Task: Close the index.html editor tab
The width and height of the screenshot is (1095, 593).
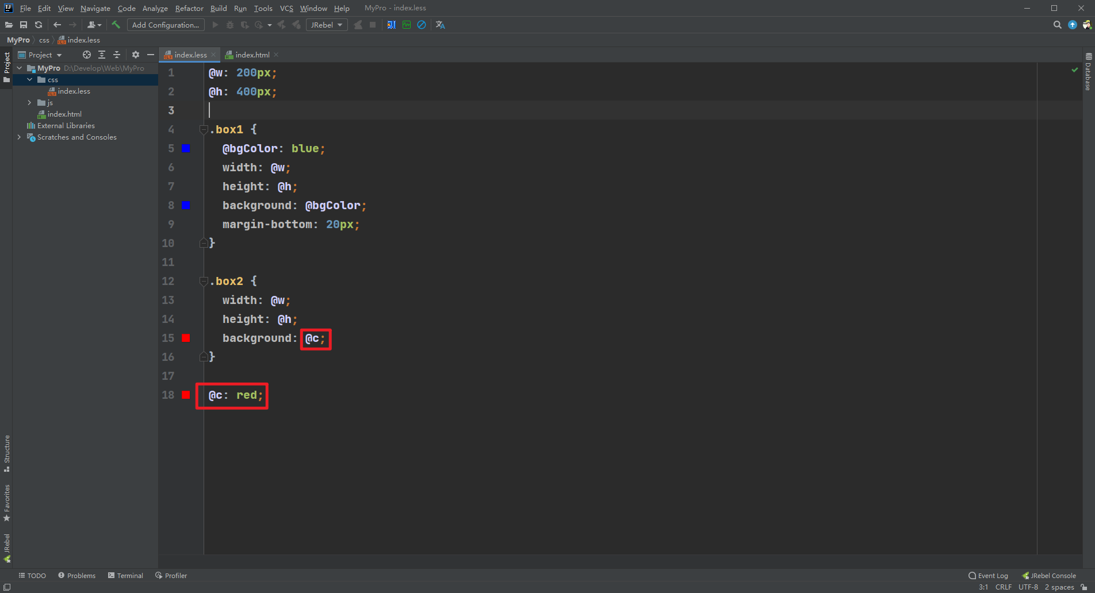Action: (276, 55)
